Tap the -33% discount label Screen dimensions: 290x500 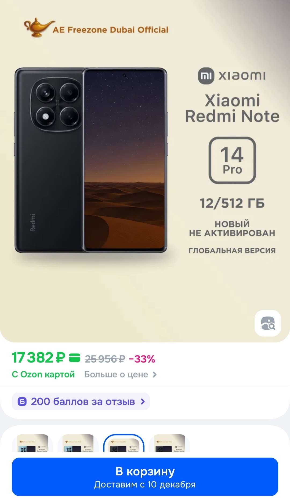pyautogui.click(x=142, y=359)
